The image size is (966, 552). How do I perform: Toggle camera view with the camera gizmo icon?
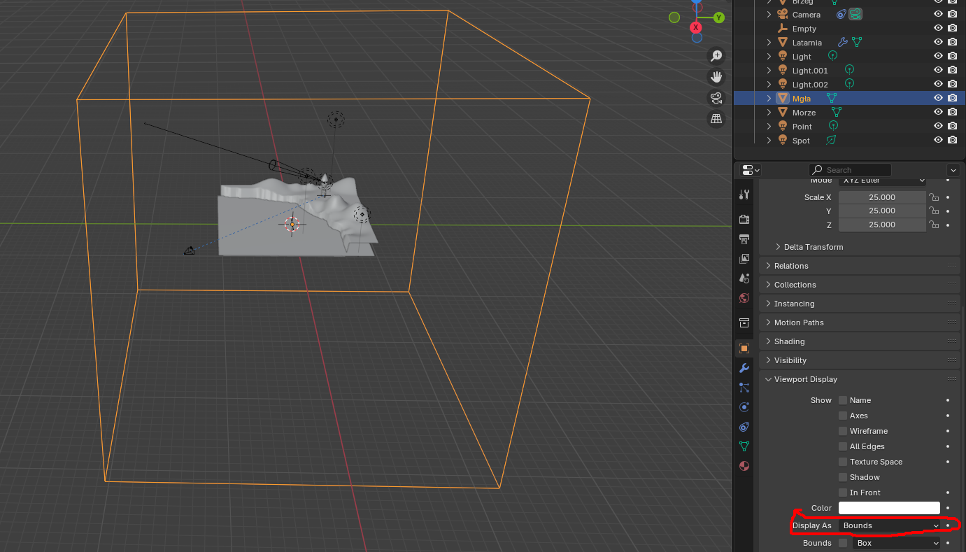716,97
